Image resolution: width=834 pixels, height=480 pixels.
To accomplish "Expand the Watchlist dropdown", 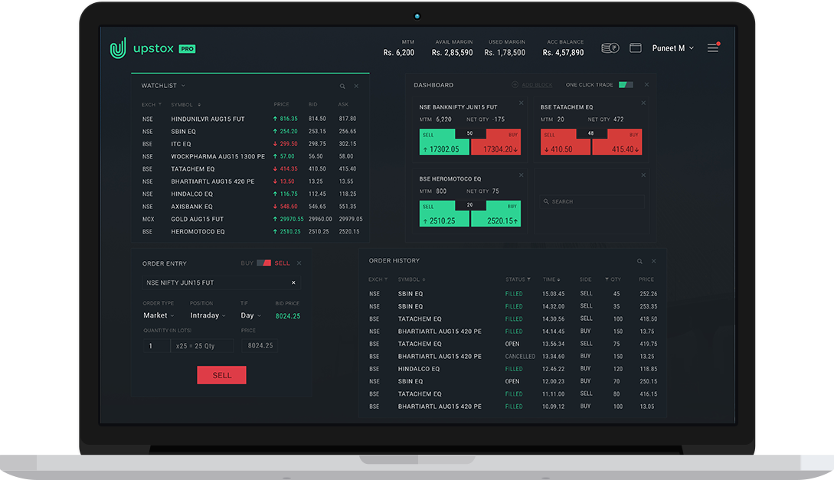I will (184, 86).
